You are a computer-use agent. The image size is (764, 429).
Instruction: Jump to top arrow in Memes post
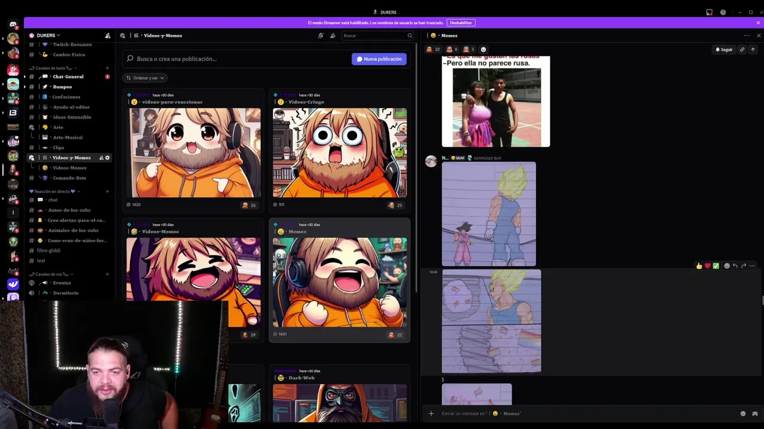pos(753,49)
